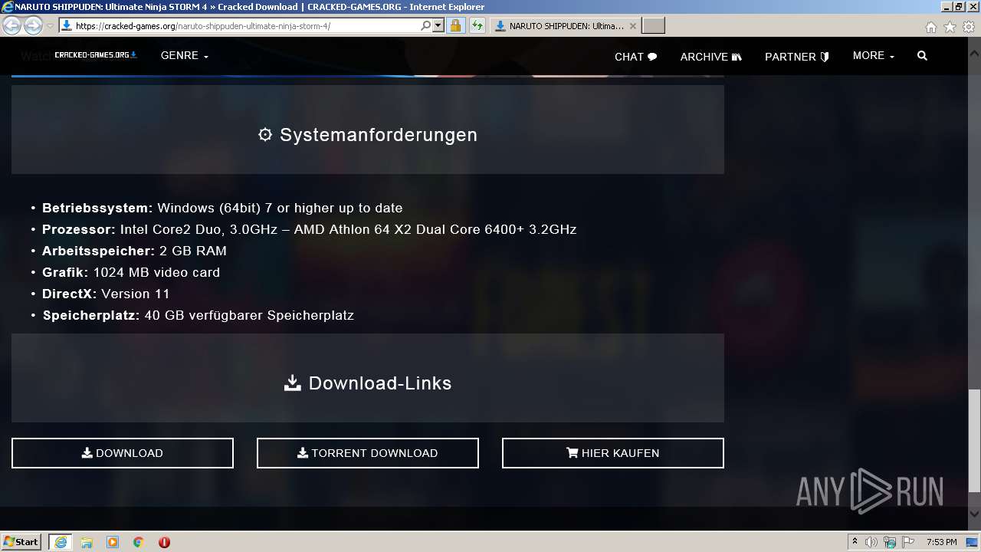Click the page scrollbar down arrow

(x=974, y=514)
